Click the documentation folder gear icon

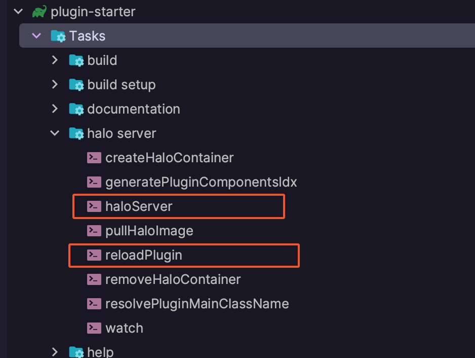pyautogui.click(x=75, y=109)
